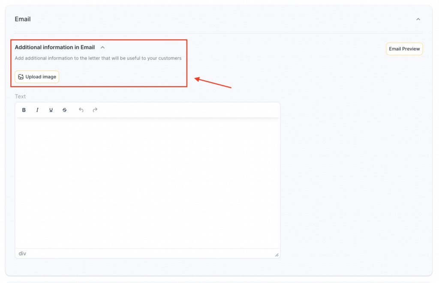Click the description text about additional information
This screenshot has width=439, height=283.
[x=98, y=58]
